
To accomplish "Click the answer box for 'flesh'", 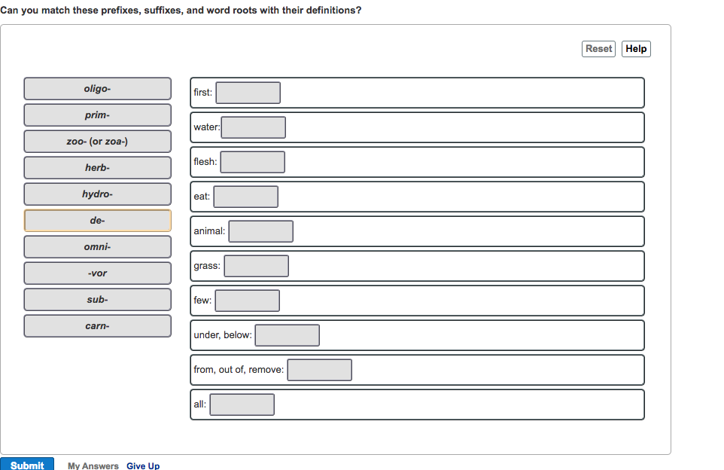I will tap(252, 161).
